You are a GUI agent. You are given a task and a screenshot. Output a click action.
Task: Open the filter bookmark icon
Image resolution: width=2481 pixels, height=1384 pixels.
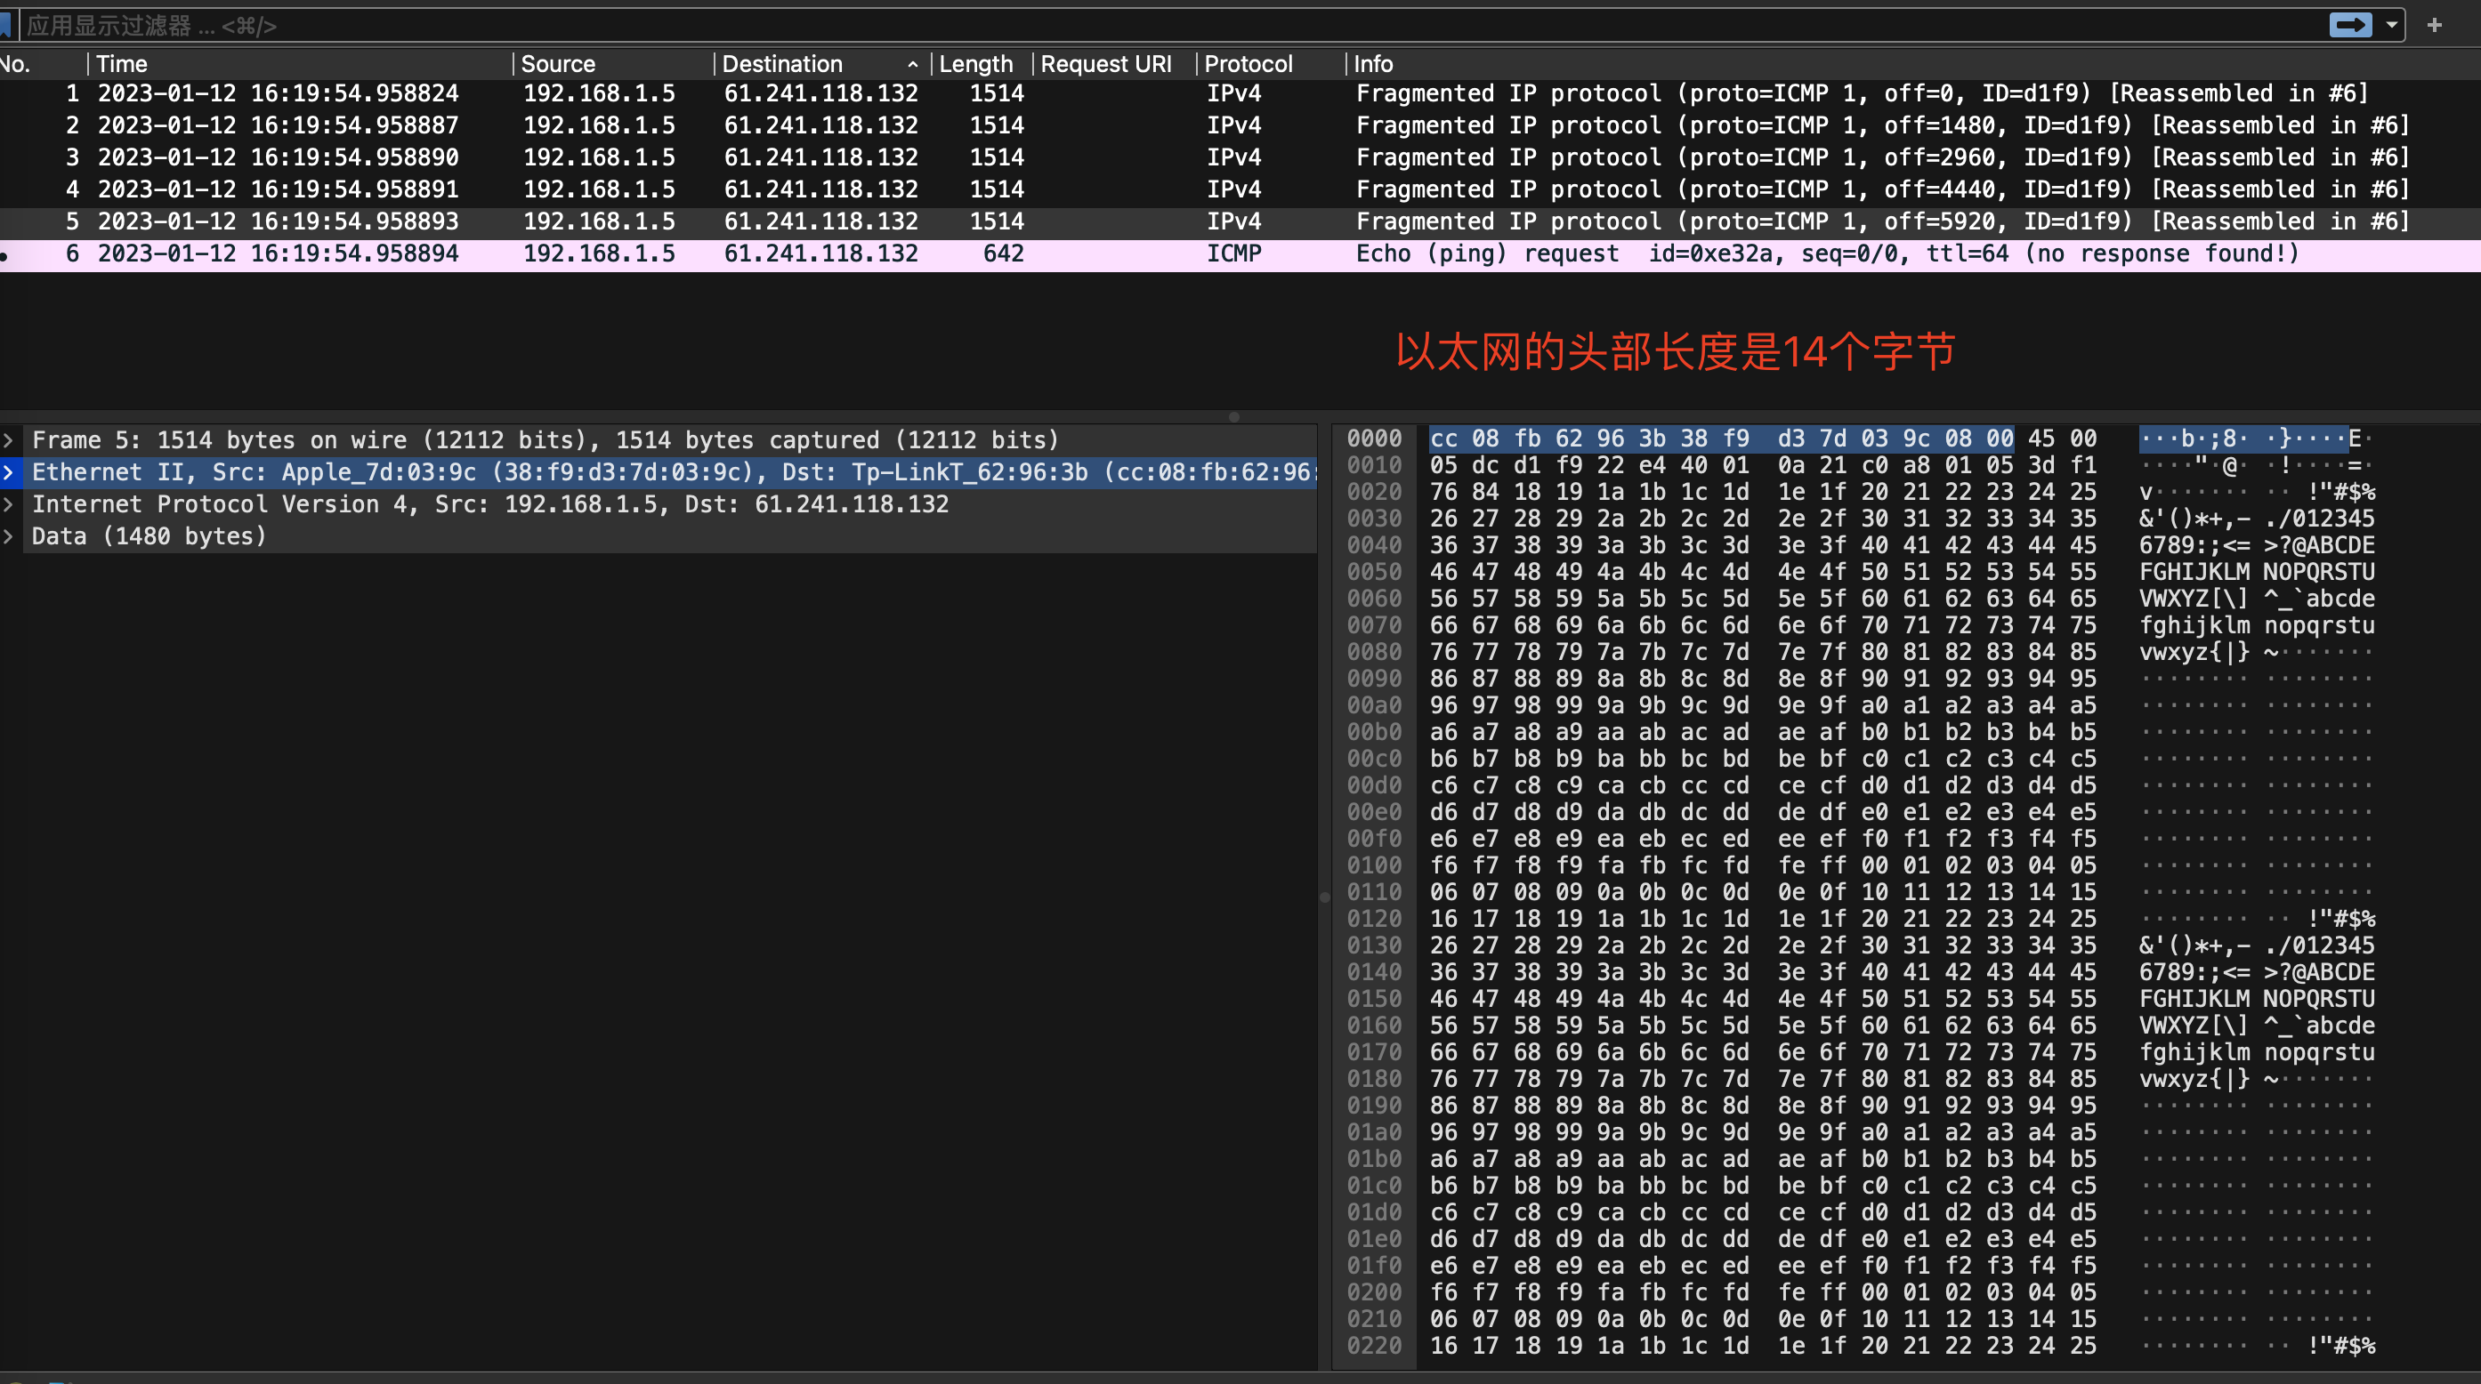point(4,25)
